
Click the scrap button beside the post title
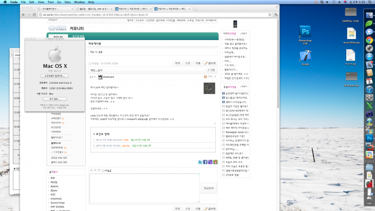click(x=211, y=70)
